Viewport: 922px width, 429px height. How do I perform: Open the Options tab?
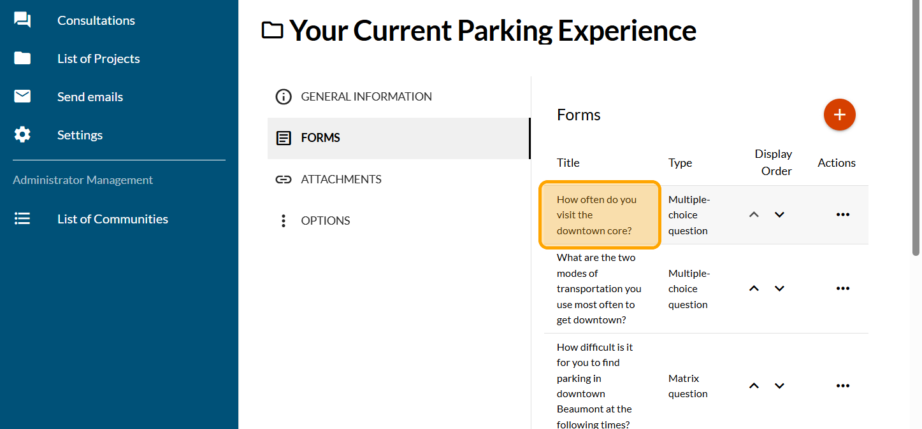point(325,221)
